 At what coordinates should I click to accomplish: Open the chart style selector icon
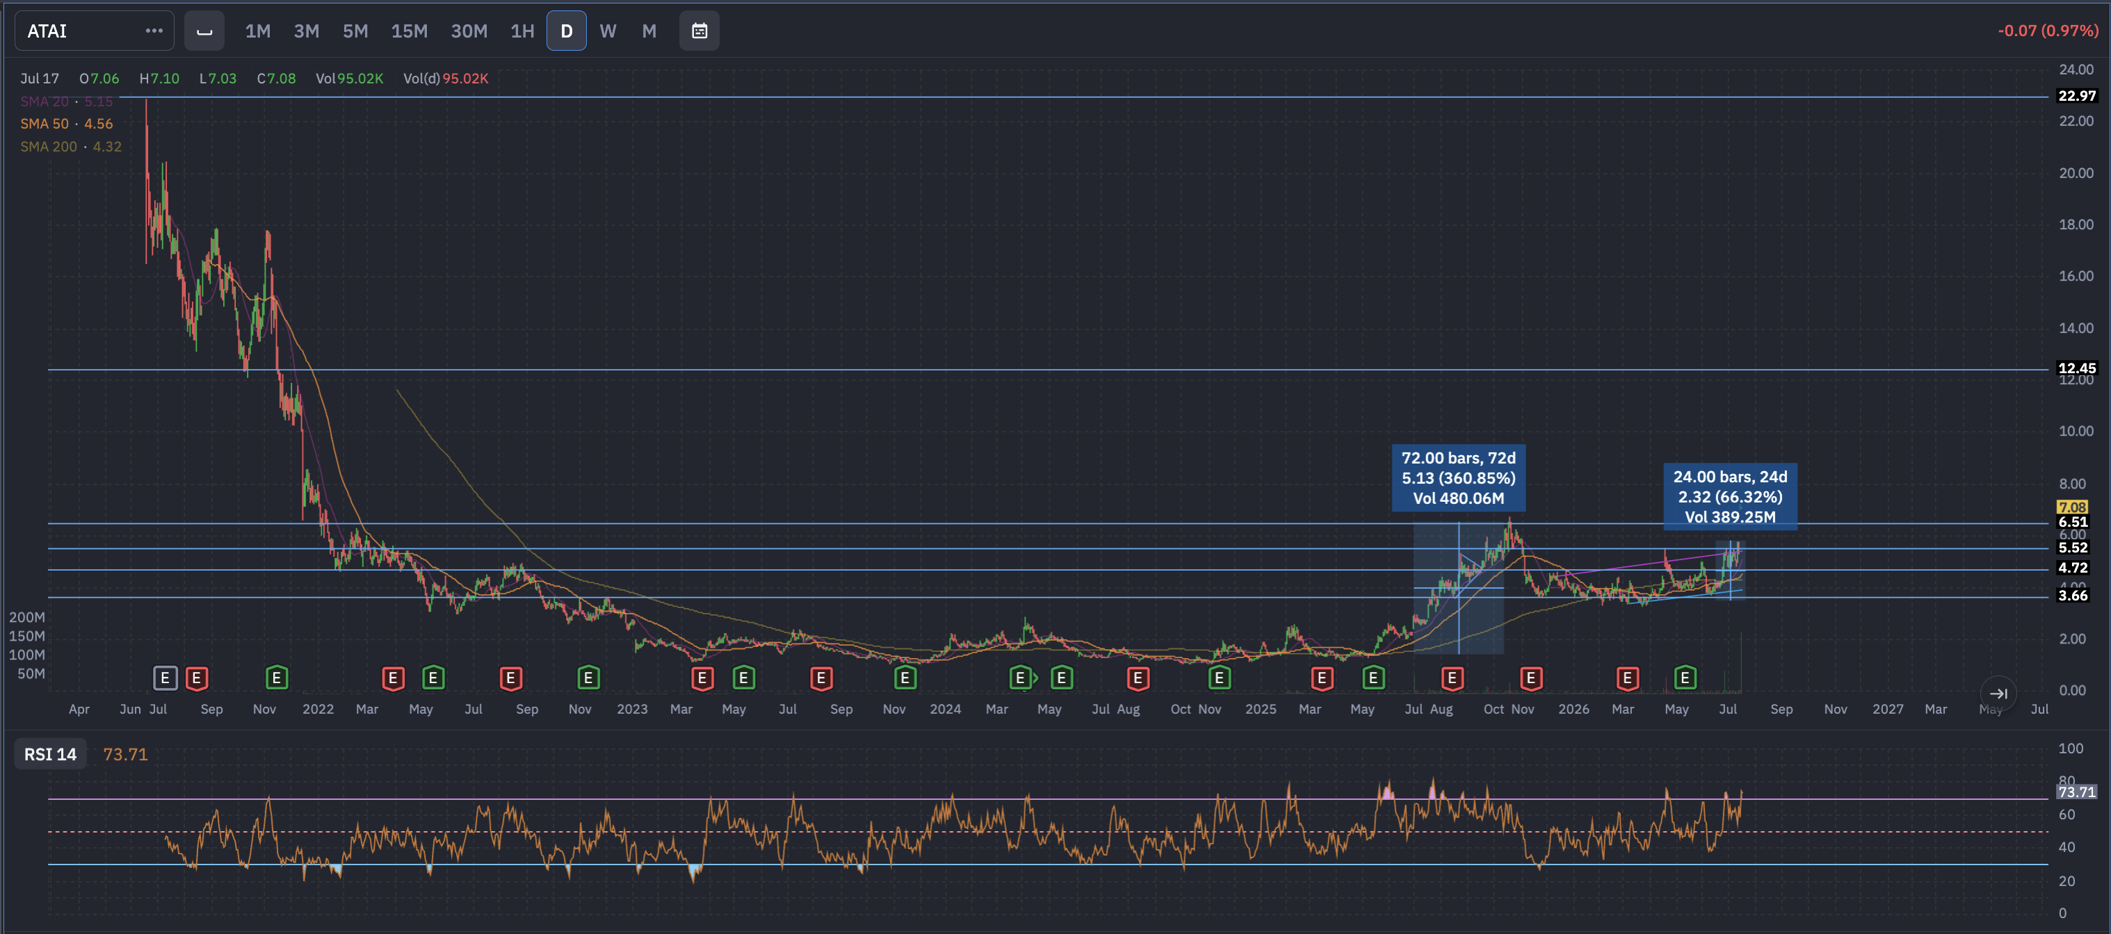click(x=204, y=31)
